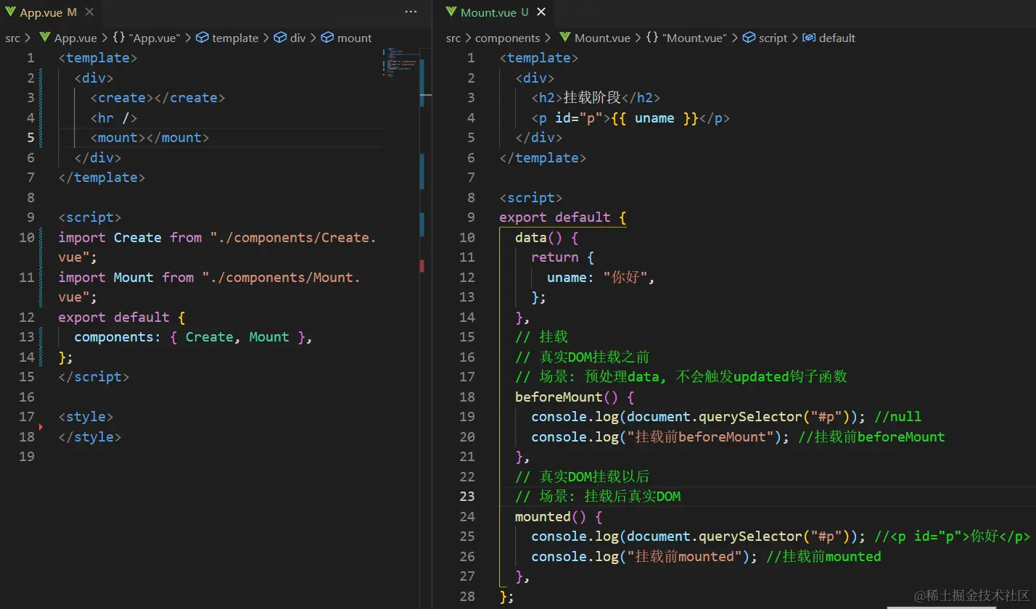This screenshot has width=1036, height=609.
Task: Click the </script> closing tag in App.vue
Action: [x=94, y=377]
